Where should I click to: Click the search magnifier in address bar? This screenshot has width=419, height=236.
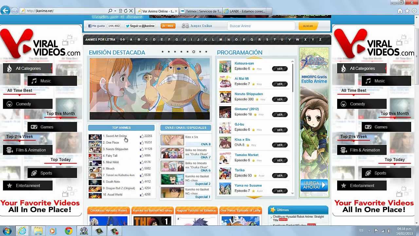point(110,11)
